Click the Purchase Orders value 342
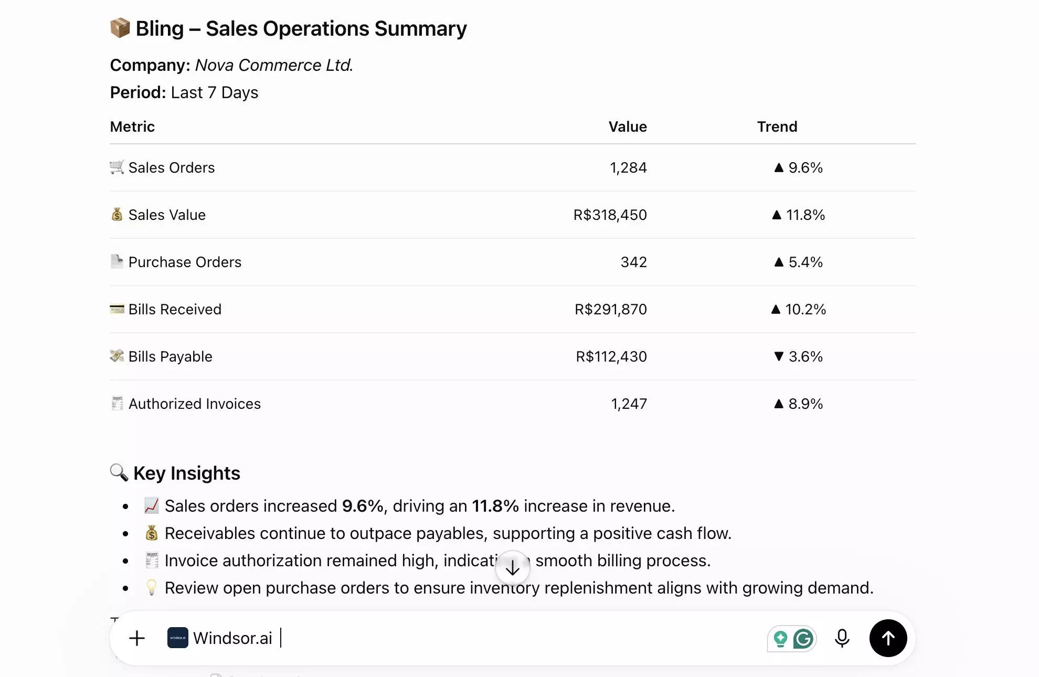This screenshot has width=1039, height=677. tap(634, 262)
